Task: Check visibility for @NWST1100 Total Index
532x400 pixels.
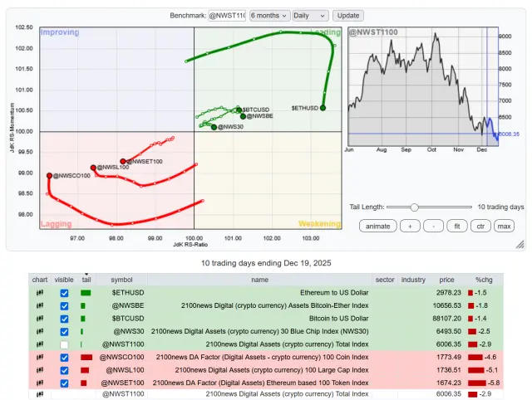Action: (x=64, y=344)
